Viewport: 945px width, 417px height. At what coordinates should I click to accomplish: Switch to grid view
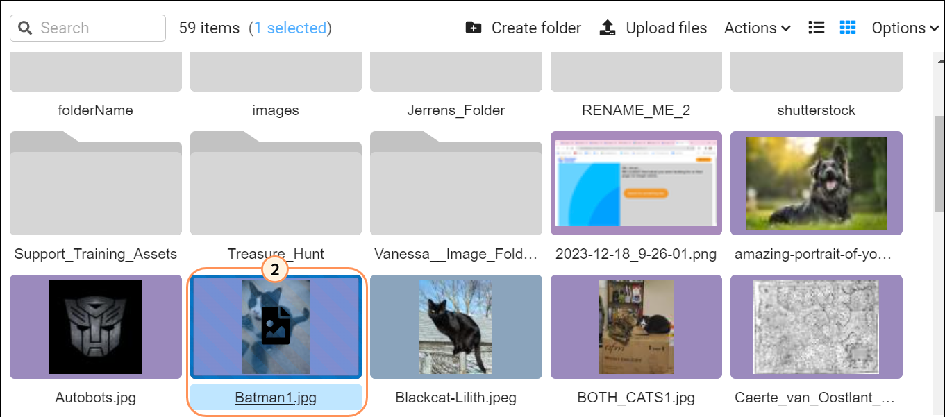847,28
